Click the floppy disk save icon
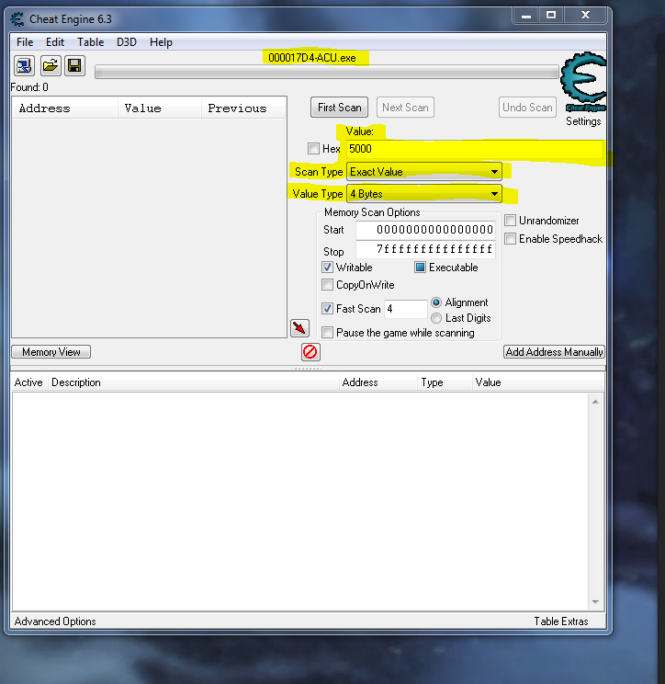Image resolution: width=665 pixels, height=684 pixels. (x=74, y=66)
